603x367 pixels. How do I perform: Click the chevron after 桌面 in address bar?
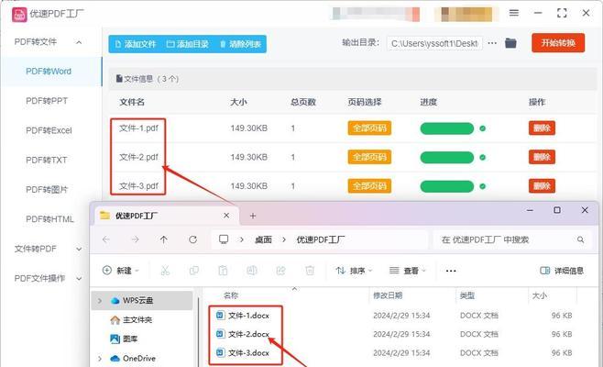pos(284,239)
